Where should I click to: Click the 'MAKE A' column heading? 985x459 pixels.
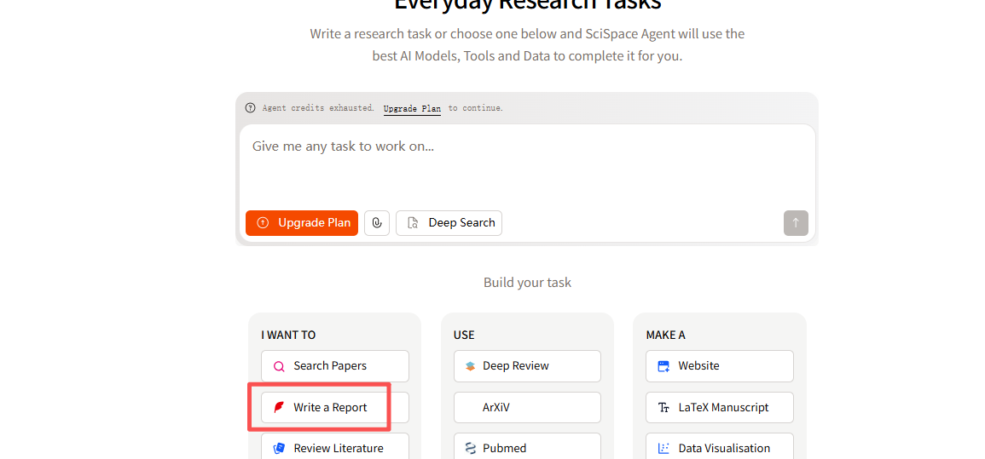point(665,336)
